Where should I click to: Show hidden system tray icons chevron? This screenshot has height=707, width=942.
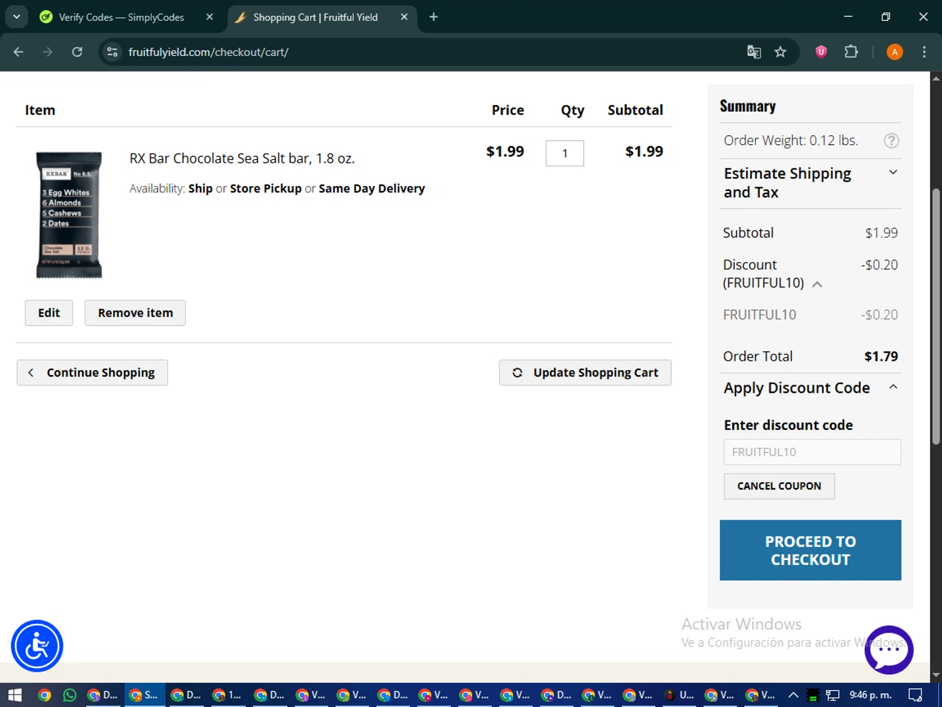pyautogui.click(x=793, y=695)
